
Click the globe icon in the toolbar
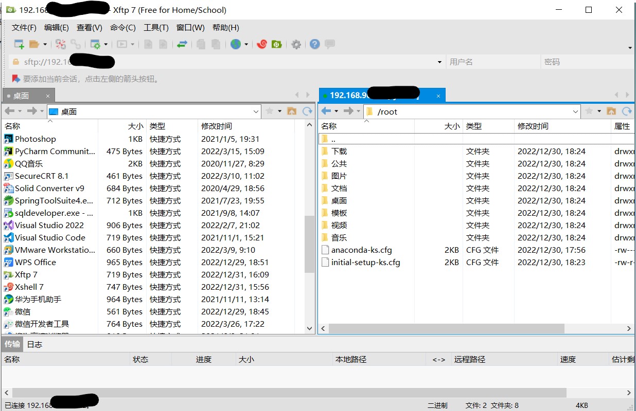(236, 44)
